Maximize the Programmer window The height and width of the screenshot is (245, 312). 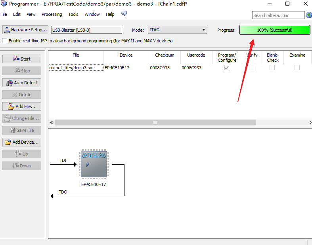pyautogui.click(x=287, y=4)
